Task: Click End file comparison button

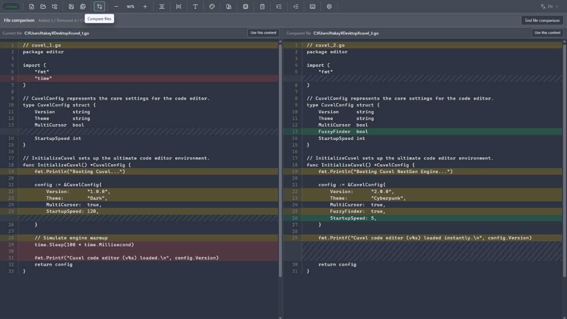Action: click(x=542, y=20)
